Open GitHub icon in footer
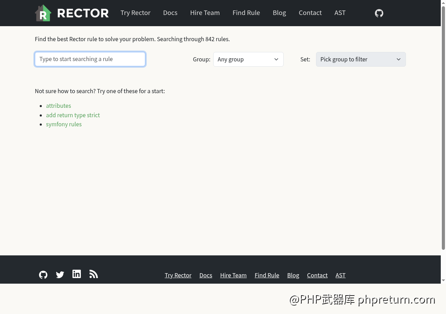Viewport: 446px width, 314px height. click(43, 275)
